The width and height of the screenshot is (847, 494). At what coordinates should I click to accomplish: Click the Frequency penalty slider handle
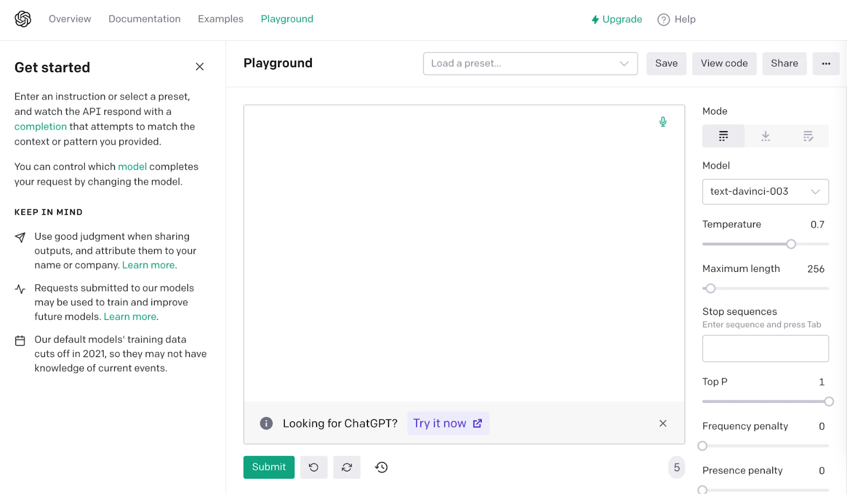(702, 446)
